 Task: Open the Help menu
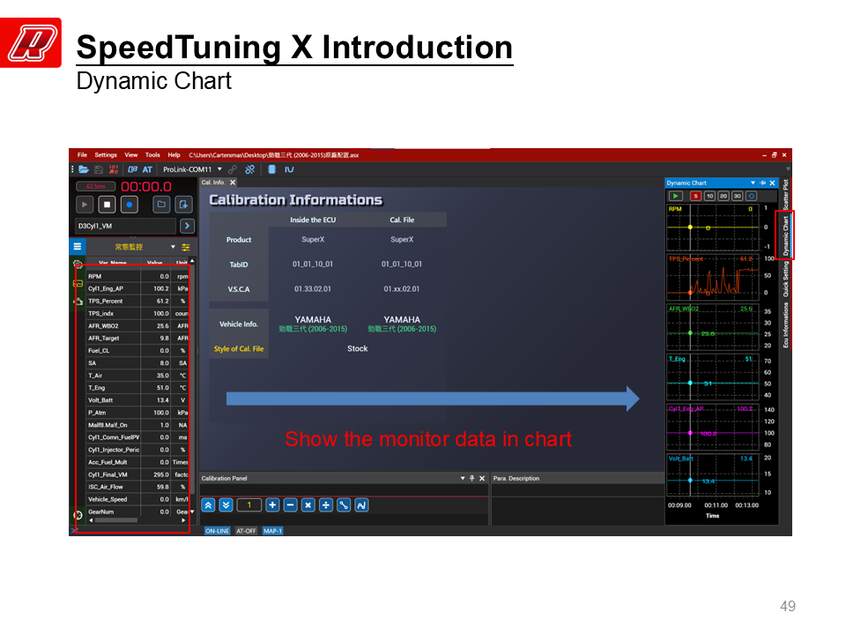click(x=174, y=155)
